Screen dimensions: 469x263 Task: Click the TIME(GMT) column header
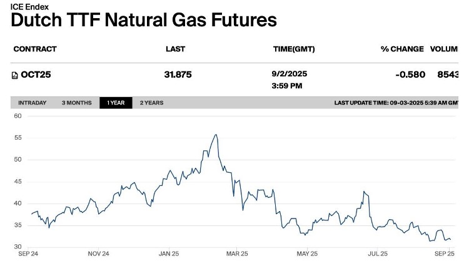[x=293, y=49]
